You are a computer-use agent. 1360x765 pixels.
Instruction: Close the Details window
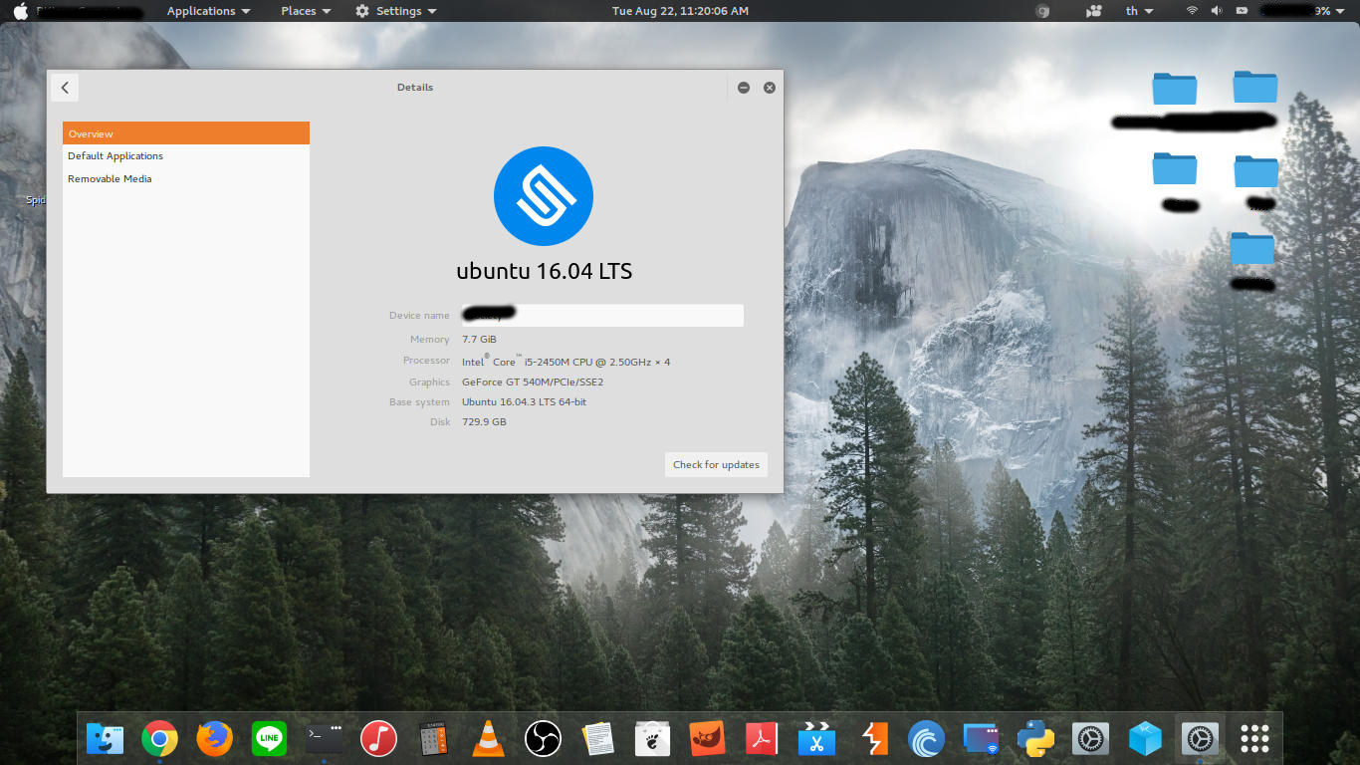770,88
